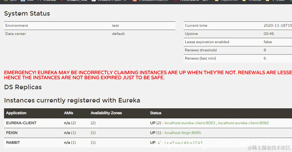The image size is (292, 152).
Task: Click the RABBIT row n/a (1) cell
Action: (70, 142)
